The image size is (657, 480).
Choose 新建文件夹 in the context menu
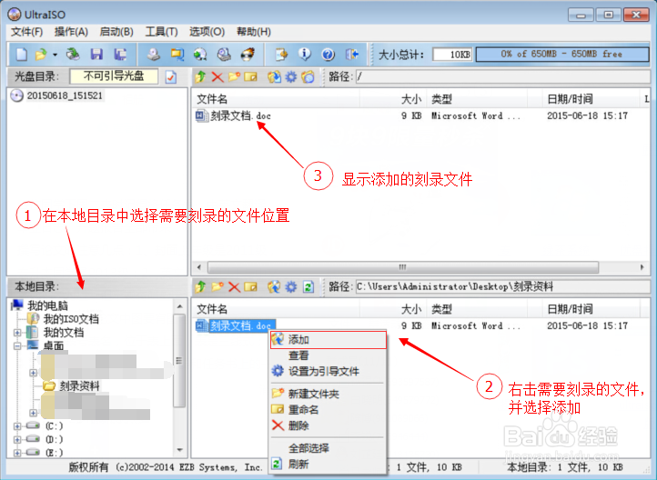tap(327, 394)
